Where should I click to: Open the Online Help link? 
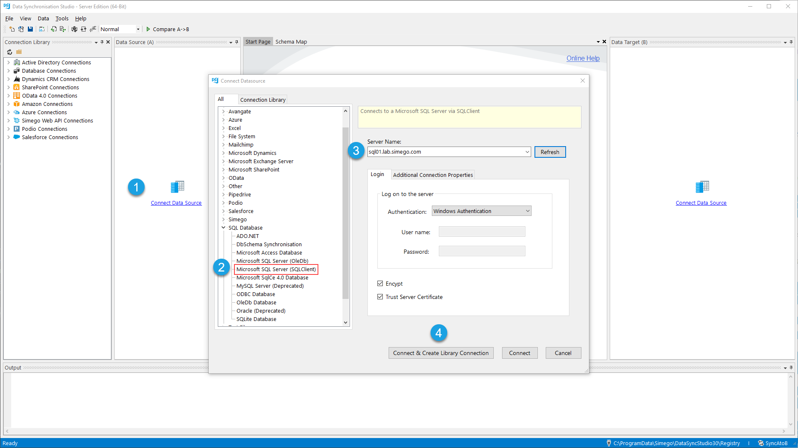[x=583, y=58]
